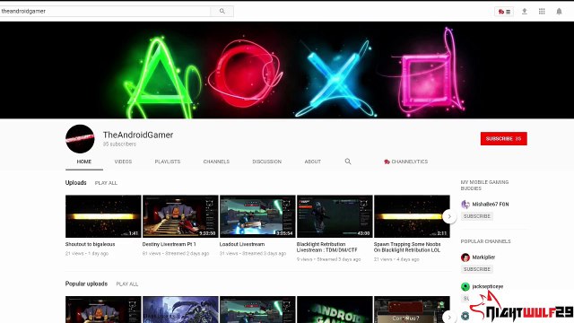Click the 35 subscribers text
Image resolution: width=574 pixels, height=323 pixels.
tap(119, 144)
